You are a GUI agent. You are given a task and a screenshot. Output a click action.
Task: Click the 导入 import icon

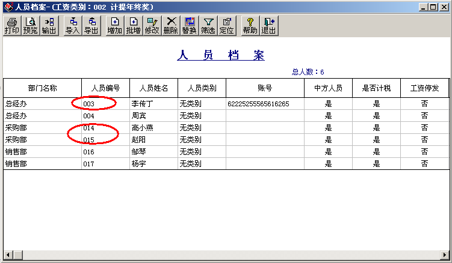coord(73,26)
